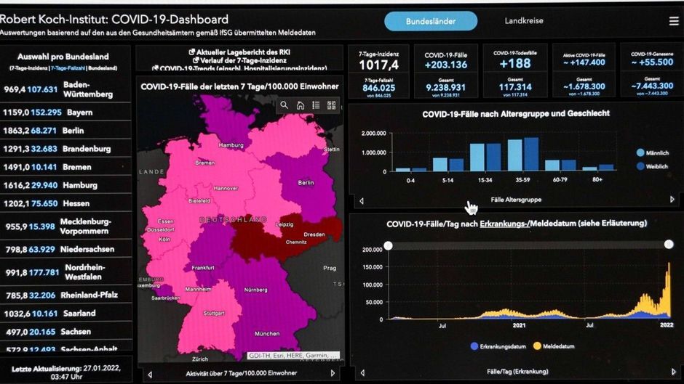
Task: Click the München label on map
Action: tap(267, 333)
